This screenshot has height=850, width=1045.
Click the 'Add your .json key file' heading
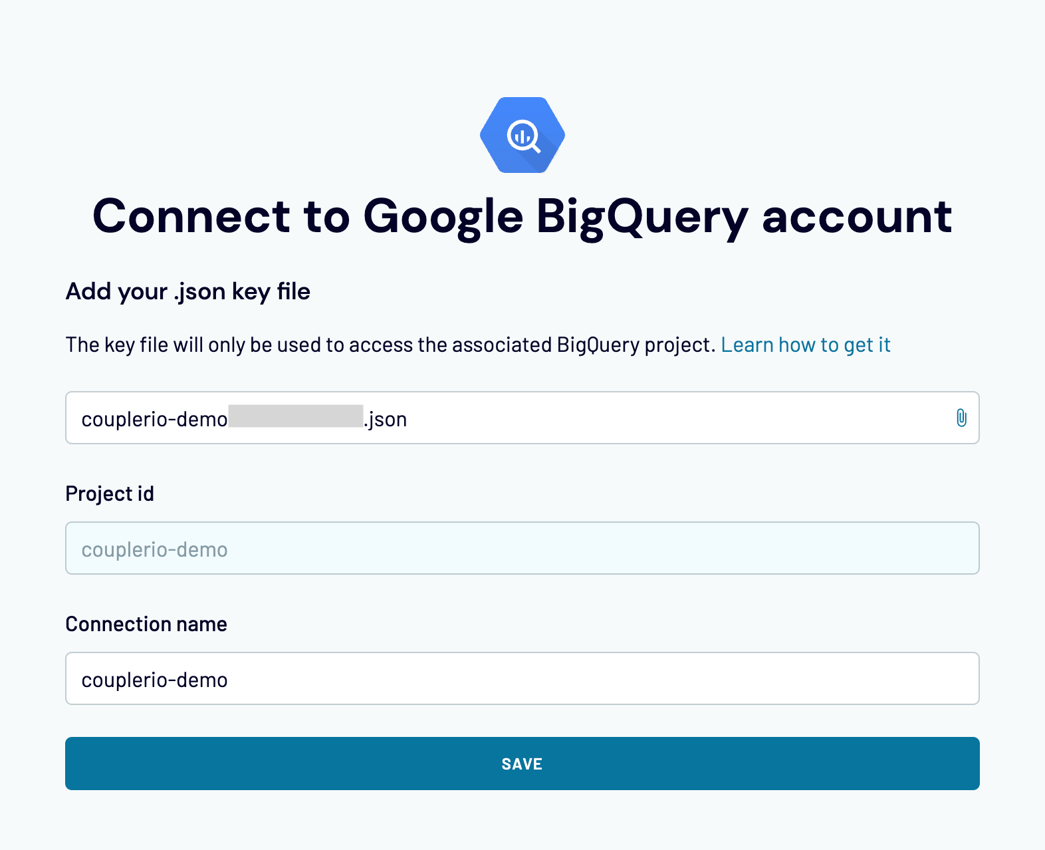[x=187, y=291]
